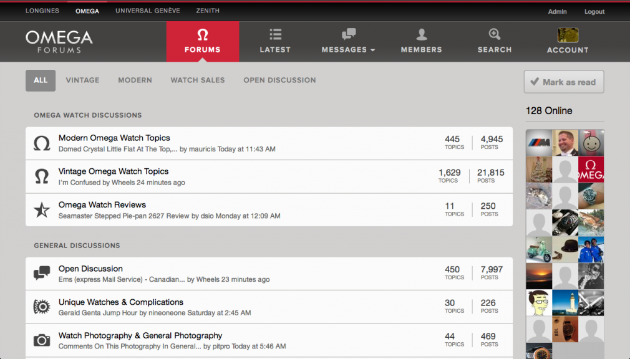Image resolution: width=630 pixels, height=359 pixels.
Task: Show only Vintage forums
Action: point(82,80)
